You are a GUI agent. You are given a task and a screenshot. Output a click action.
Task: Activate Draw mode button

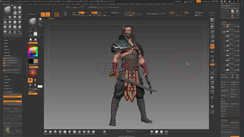(48, 14)
